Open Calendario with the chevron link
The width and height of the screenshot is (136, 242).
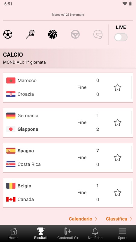coord(83,219)
